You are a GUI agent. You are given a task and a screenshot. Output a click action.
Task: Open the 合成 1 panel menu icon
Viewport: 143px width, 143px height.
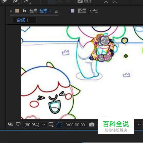[x=56, y=11]
